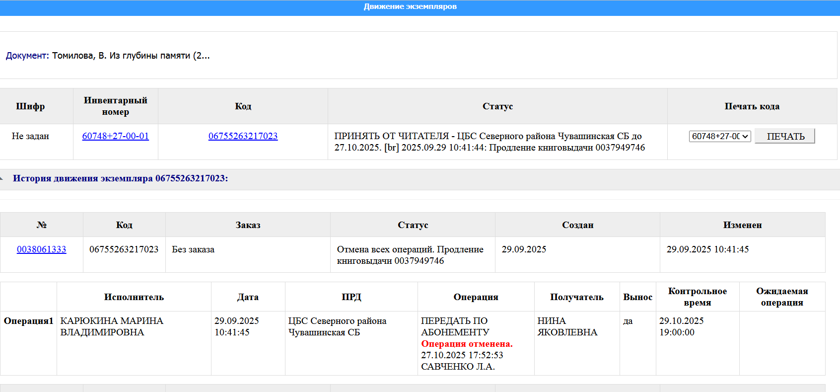Click the Движение экземпляров title bar
840x392 pixels.
pos(410,7)
